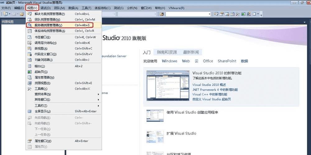The height and width of the screenshot is (155, 311).
Task: Open the VMware(R) menu
Action: [176, 8]
